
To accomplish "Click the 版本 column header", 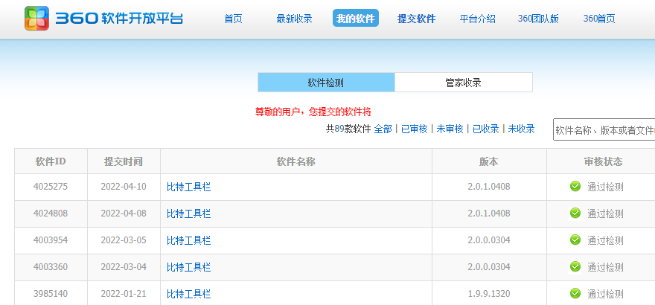I will [x=489, y=161].
